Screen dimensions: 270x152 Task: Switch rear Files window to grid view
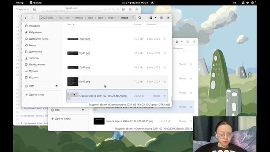tap(177, 42)
